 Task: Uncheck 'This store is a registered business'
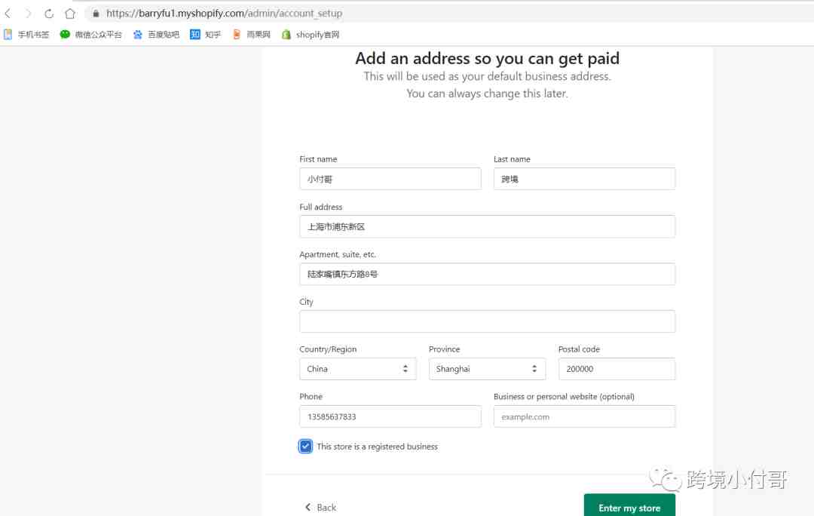pyautogui.click(x=305, y=447)
